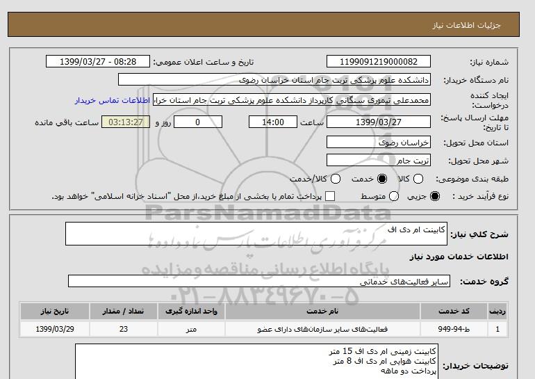Viewport: 535px width, 379px height.
Task: Click the buyer organization name field
Action: pyautogui.click(x=274, y=79)
